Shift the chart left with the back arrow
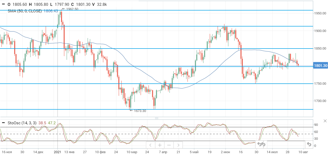Screen dimensions: 328x155 [150, 145]
